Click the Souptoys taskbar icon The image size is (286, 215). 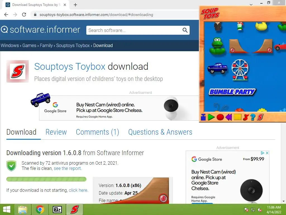pos(74,209)
